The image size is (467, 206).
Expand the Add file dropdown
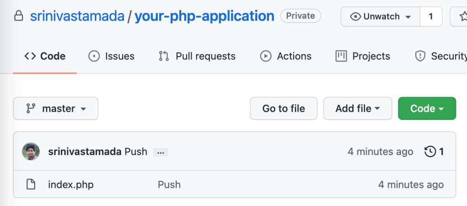(x=358, y=108)
